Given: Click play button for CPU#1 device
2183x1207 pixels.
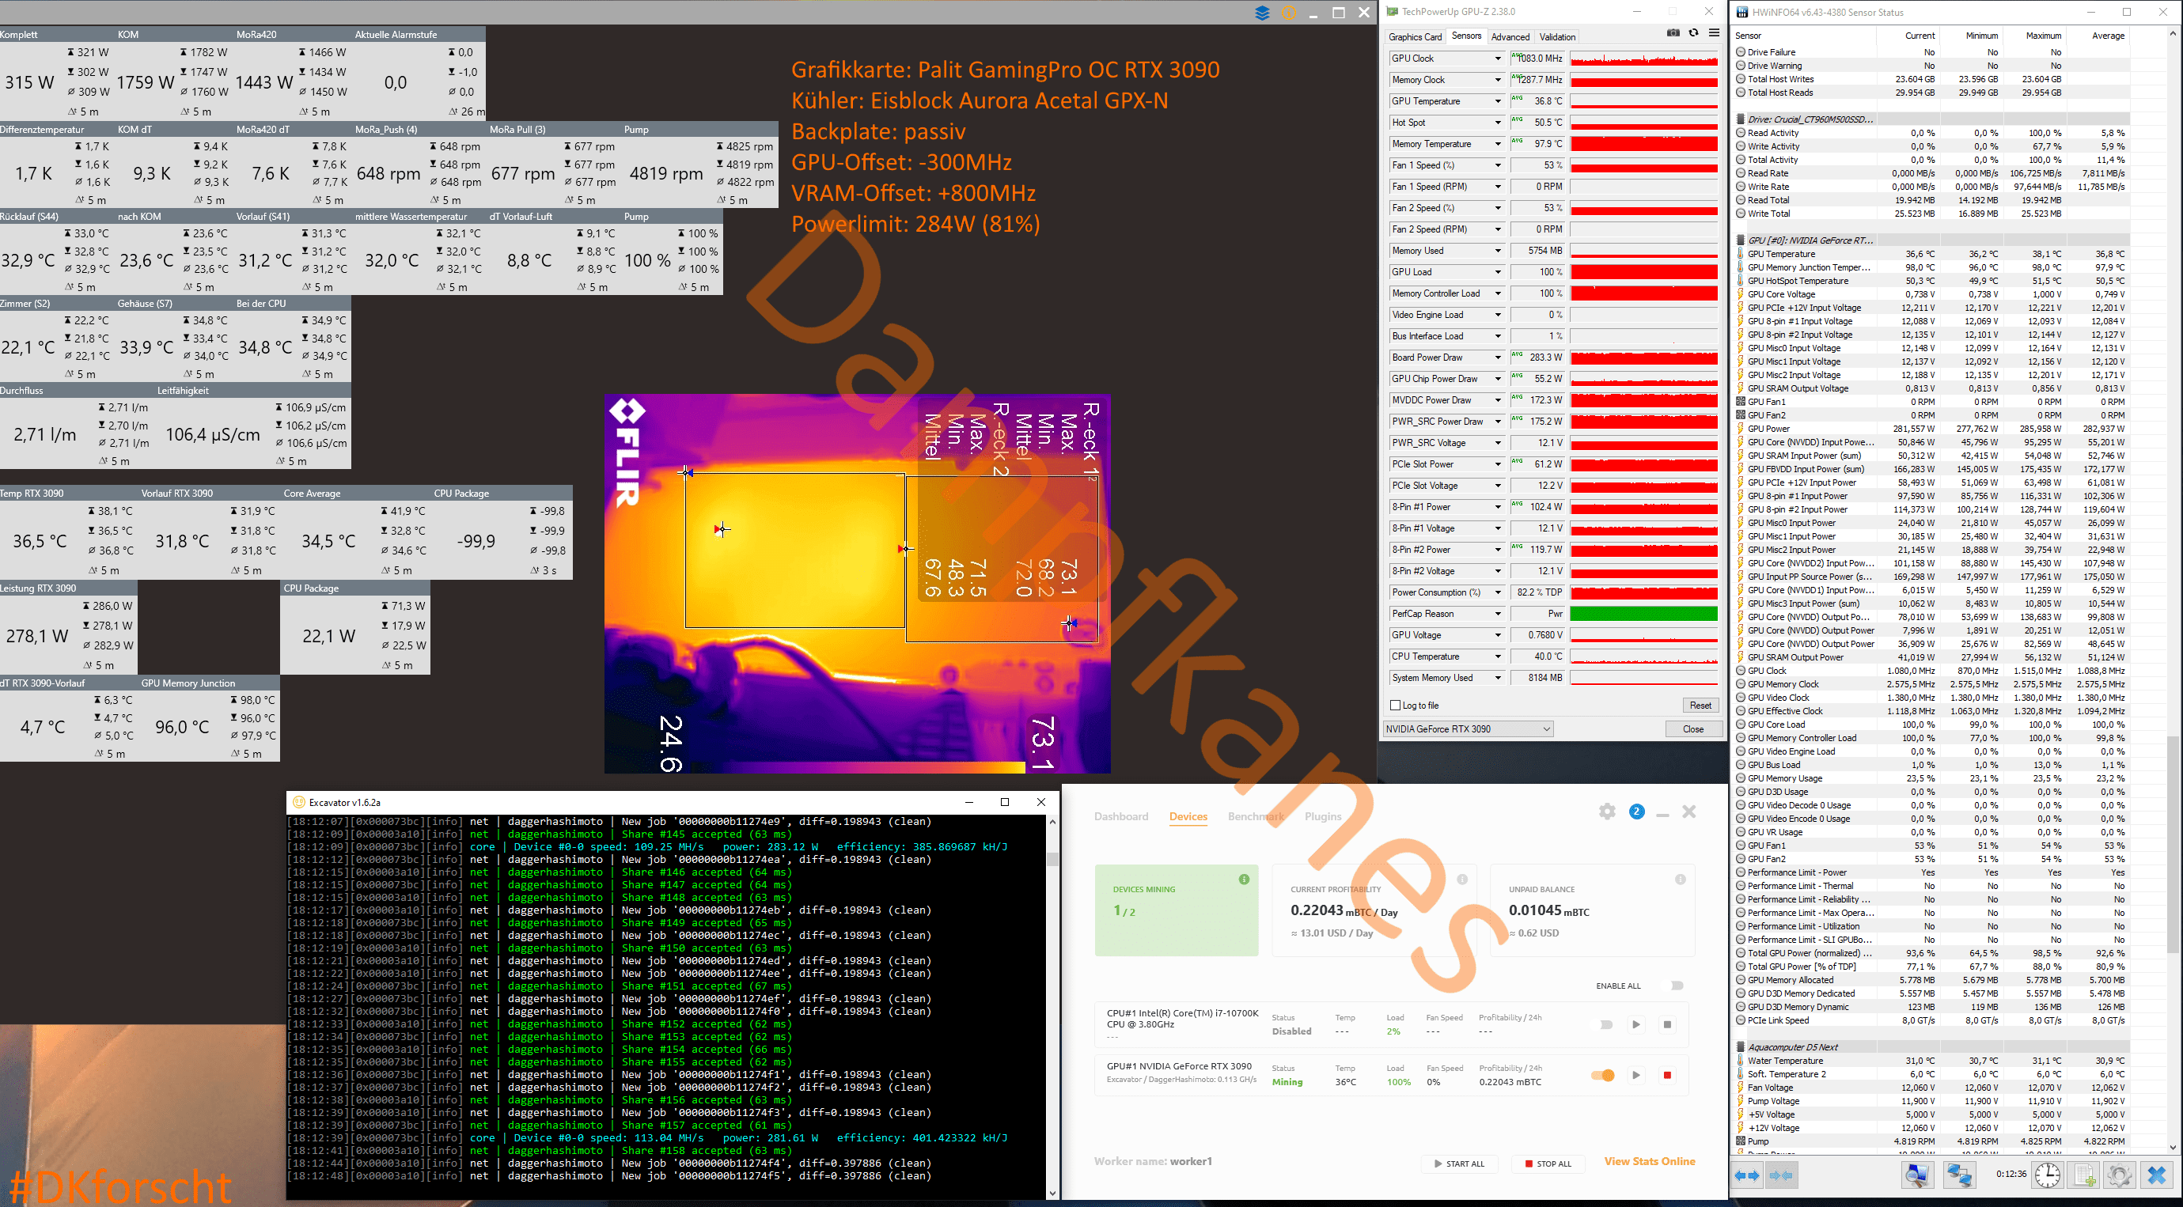Looking at the screenshot, I should (1636, 1024).
